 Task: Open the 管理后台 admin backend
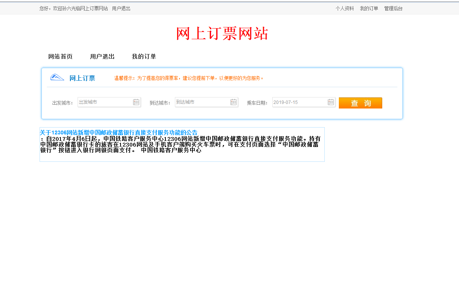[x=393, y=8]
